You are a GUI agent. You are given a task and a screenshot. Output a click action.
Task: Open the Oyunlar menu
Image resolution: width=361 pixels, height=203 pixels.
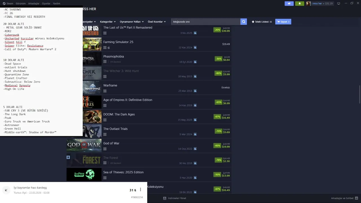pyautogui.click(x=46, y=3)
